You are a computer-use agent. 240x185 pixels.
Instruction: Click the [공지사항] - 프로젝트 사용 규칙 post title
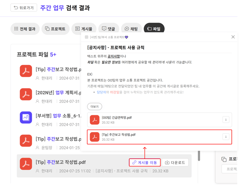[x=116, y=47]
